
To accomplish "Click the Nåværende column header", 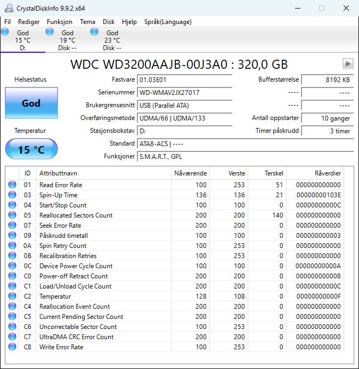I will point(190,173).
